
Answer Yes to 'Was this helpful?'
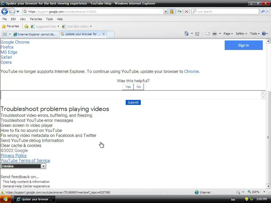point(128,87)
